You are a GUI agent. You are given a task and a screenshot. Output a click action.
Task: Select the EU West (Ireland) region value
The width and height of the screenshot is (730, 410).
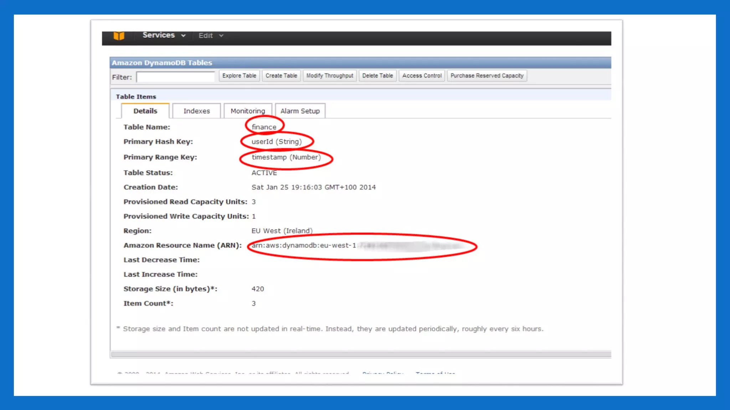[282, 231]
